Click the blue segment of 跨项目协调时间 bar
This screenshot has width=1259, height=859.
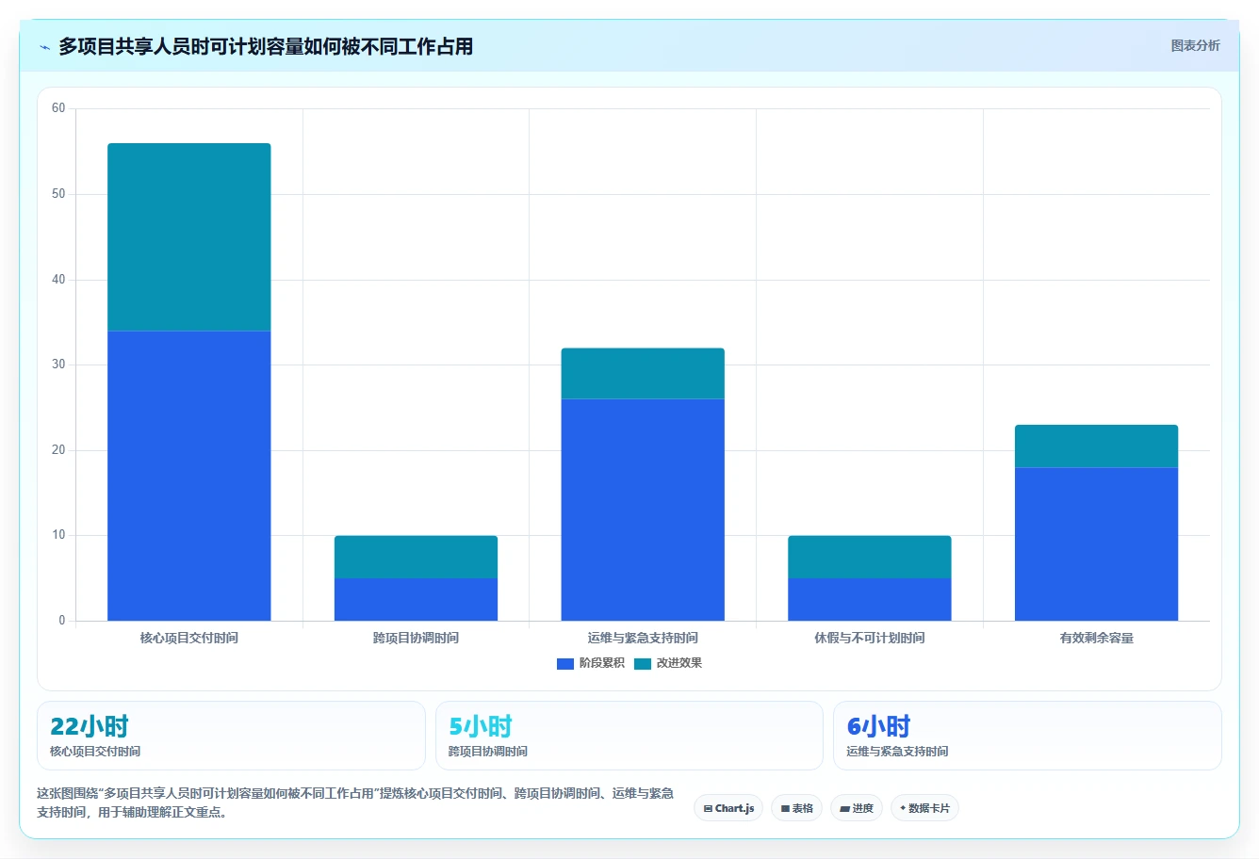[x=416, y=599]
